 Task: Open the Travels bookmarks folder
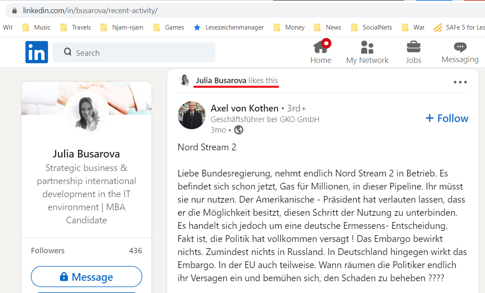click(x=76, y=27)
